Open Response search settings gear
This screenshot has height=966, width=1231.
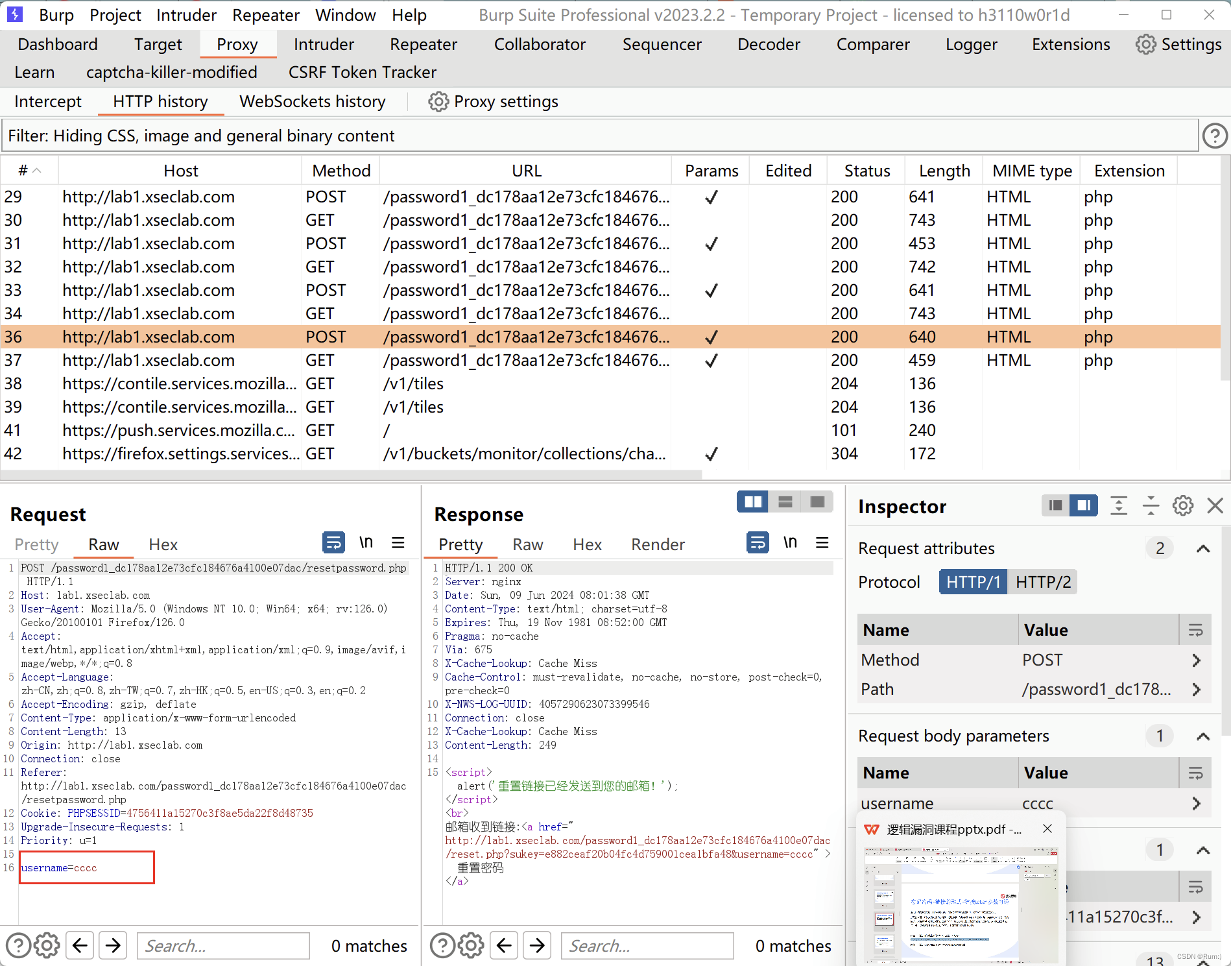471,945
